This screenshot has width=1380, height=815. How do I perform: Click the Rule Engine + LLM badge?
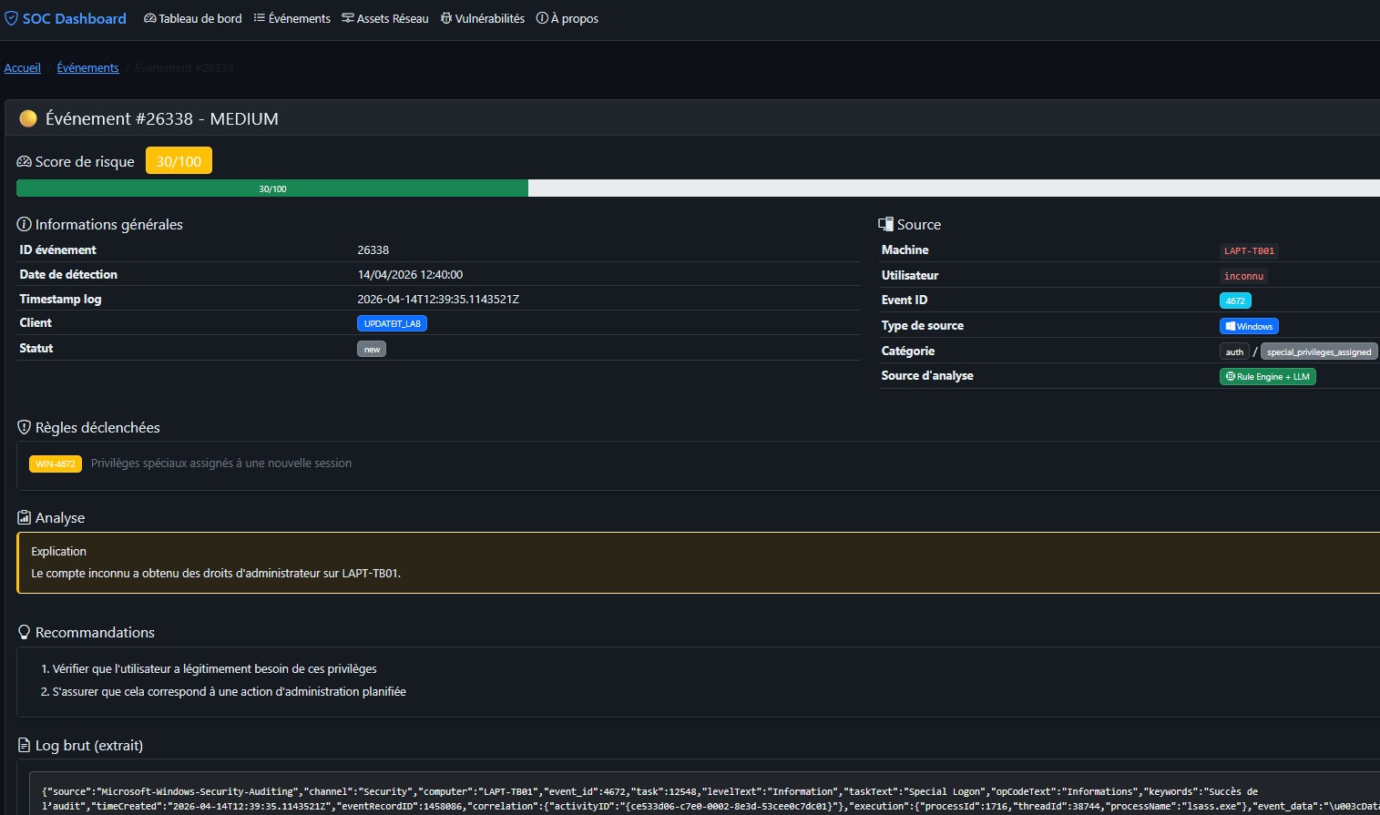tap(1267, 376)
